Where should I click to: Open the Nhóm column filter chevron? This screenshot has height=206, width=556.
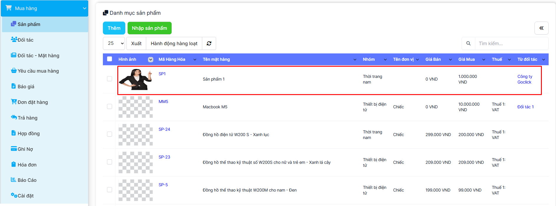click(385, 60)
